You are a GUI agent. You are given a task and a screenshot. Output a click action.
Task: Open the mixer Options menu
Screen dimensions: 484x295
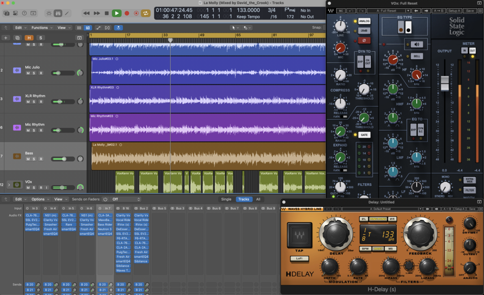40,199
